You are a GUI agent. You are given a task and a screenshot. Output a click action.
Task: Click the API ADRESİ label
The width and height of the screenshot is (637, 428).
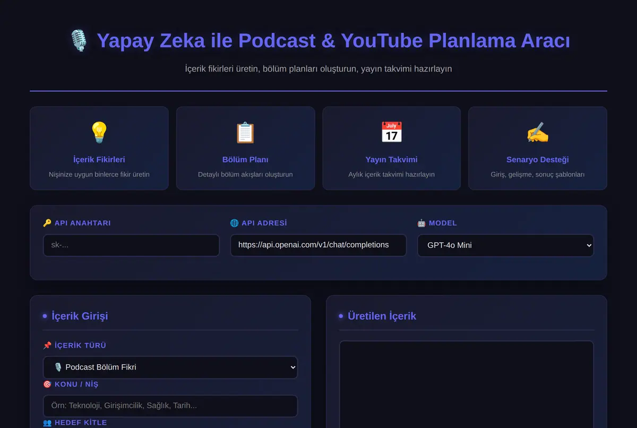tap(264, 223)
